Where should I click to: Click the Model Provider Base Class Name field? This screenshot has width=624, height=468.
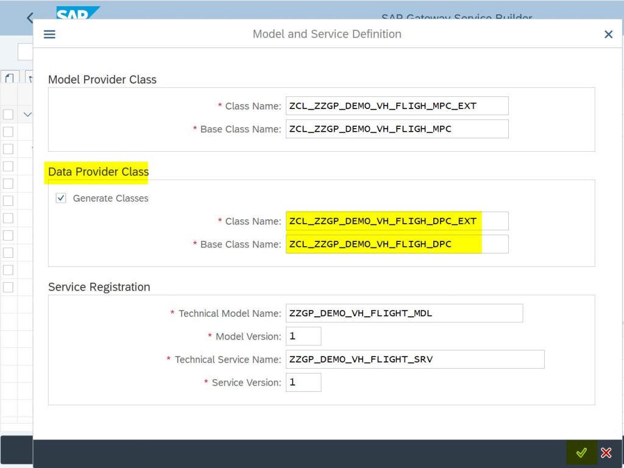(x=397, y=129)
